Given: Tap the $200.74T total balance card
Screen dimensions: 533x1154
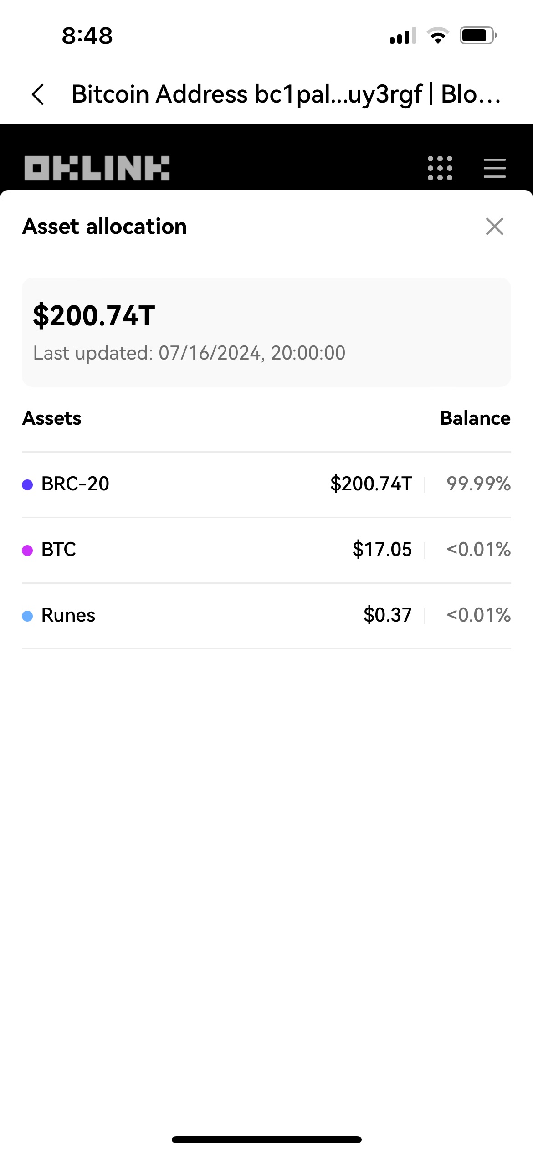Looking at the screenshot, I should 266,332.
